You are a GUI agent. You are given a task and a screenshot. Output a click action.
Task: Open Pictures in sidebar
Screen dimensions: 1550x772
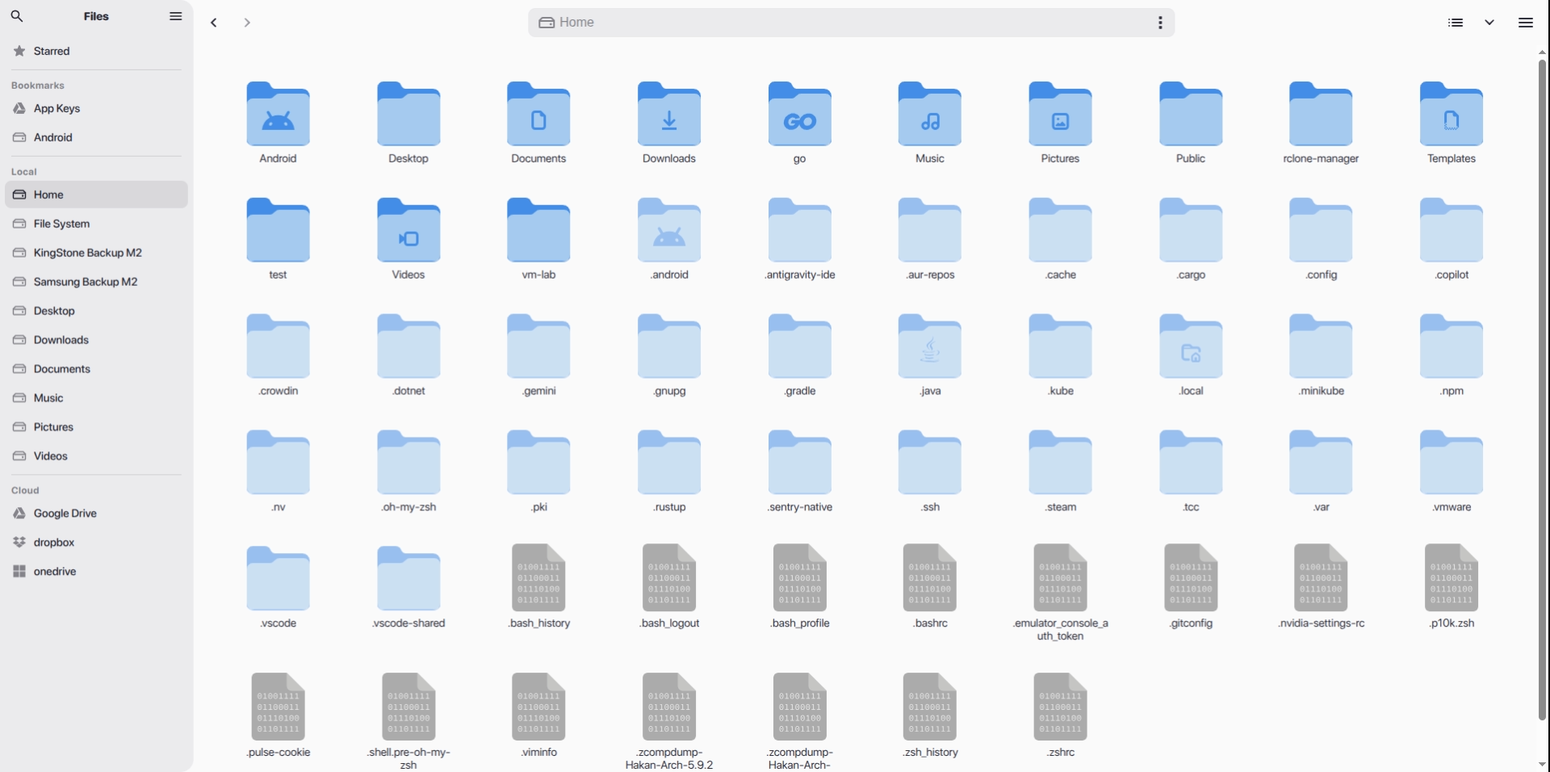[96, 427]
